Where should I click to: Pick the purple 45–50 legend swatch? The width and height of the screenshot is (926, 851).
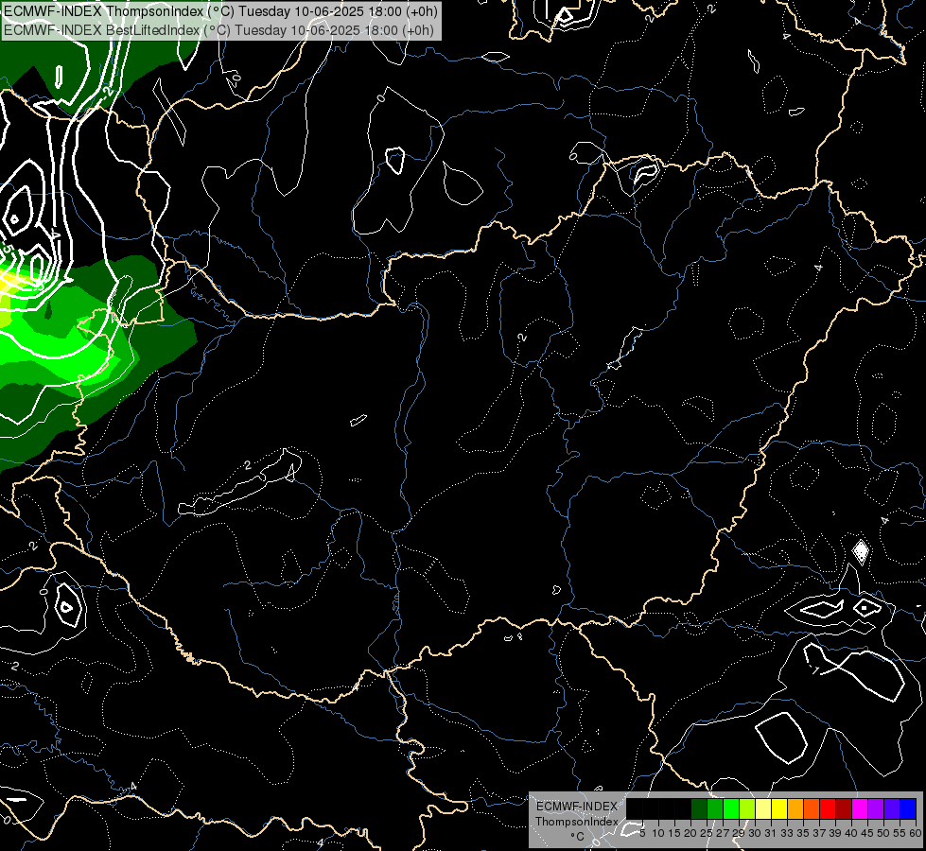(x=876, y=808)
